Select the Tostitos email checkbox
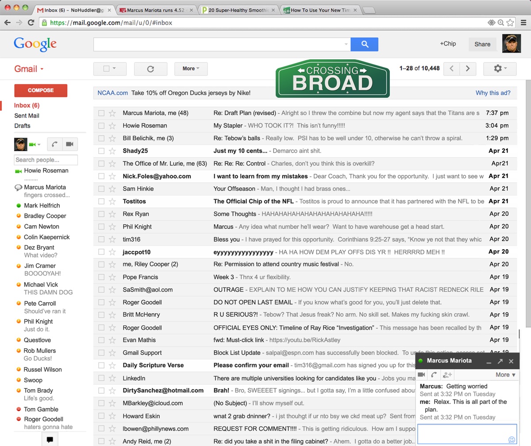531x446 pixels. (x=101, y=201)
